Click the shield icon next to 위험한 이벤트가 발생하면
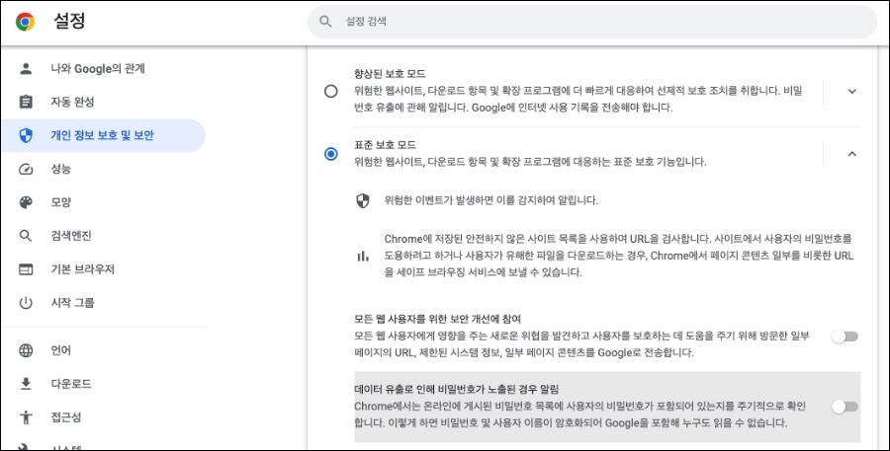Image resolution: width=890 pixels, height=451 pixels. [363, 200]
